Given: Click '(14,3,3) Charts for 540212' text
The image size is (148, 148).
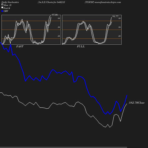Looking at the screenshot, I should click(51, 2).
